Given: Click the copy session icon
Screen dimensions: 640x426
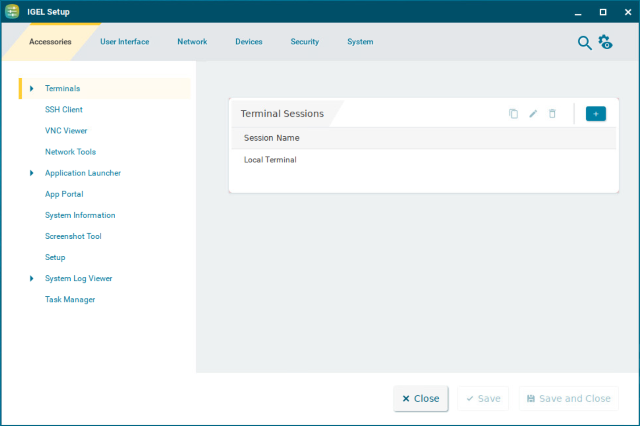Looking at the screenshot, I should (513, 114).
